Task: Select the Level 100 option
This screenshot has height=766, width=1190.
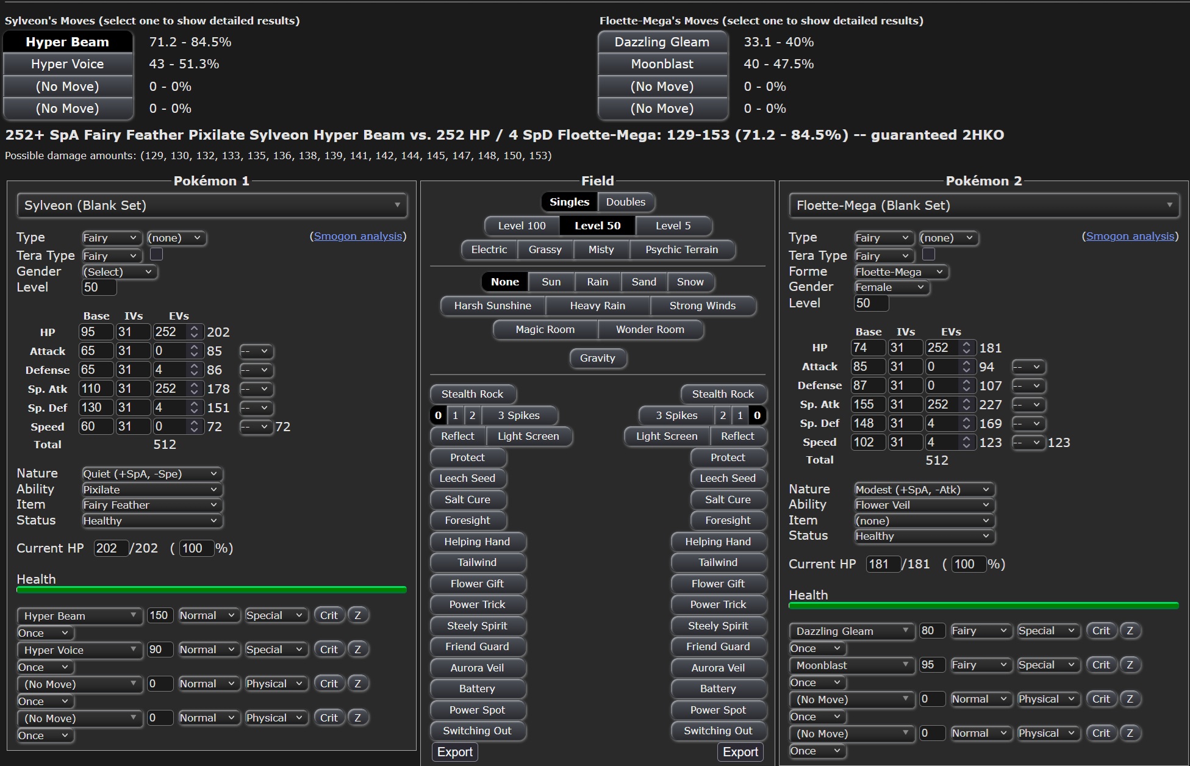Action: point(522,226)
